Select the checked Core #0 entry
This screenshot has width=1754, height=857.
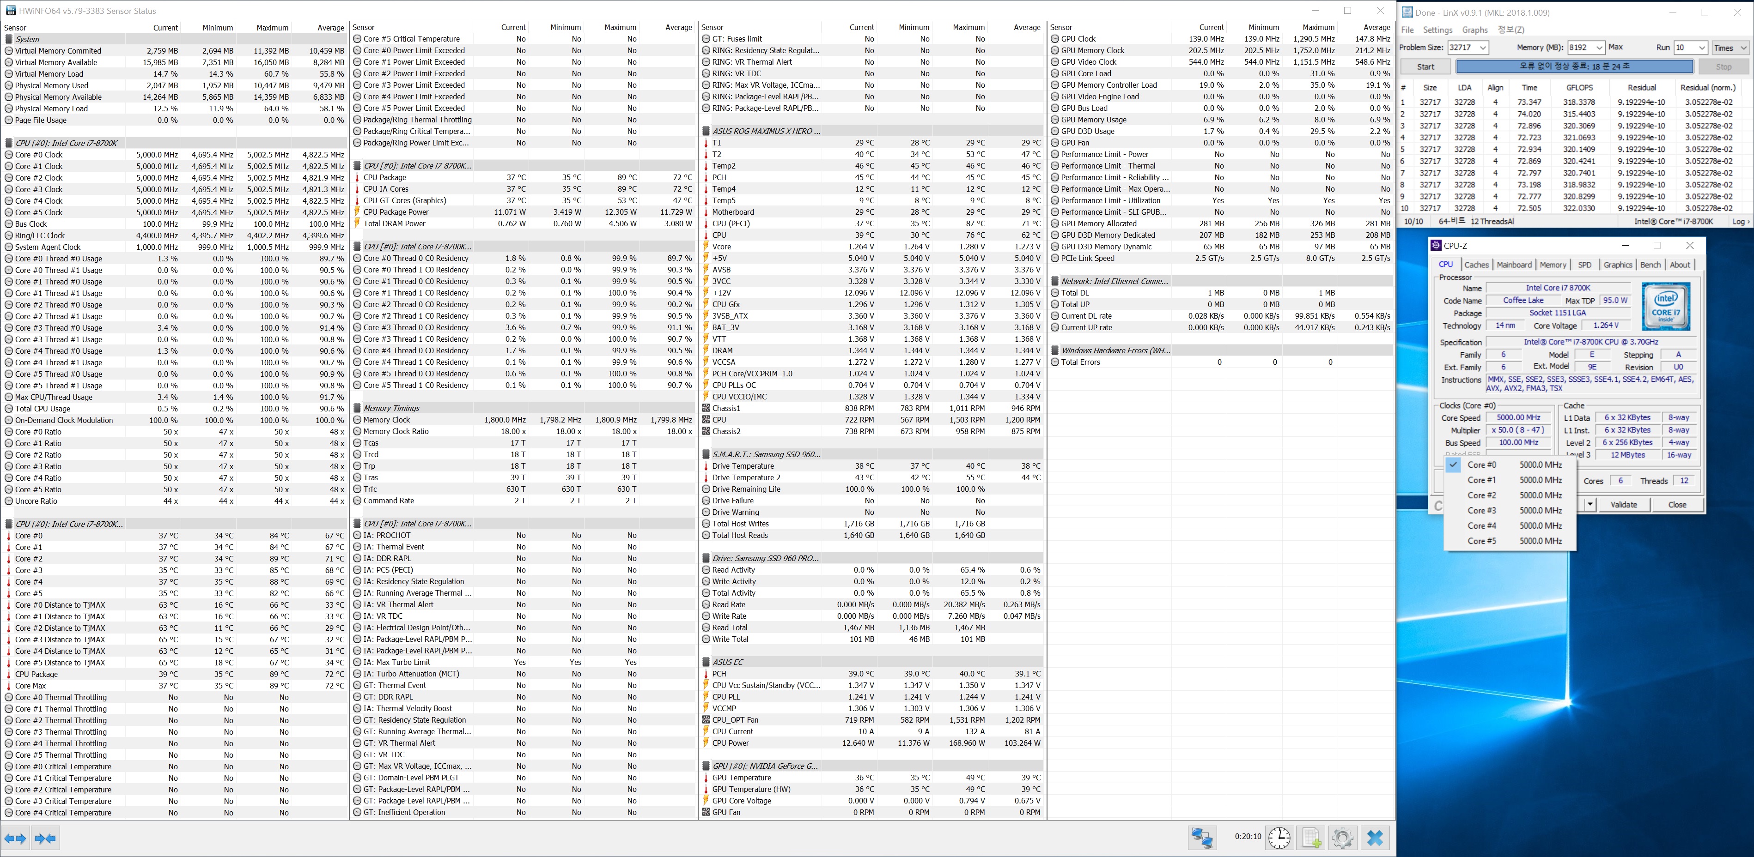point(1482,465)
